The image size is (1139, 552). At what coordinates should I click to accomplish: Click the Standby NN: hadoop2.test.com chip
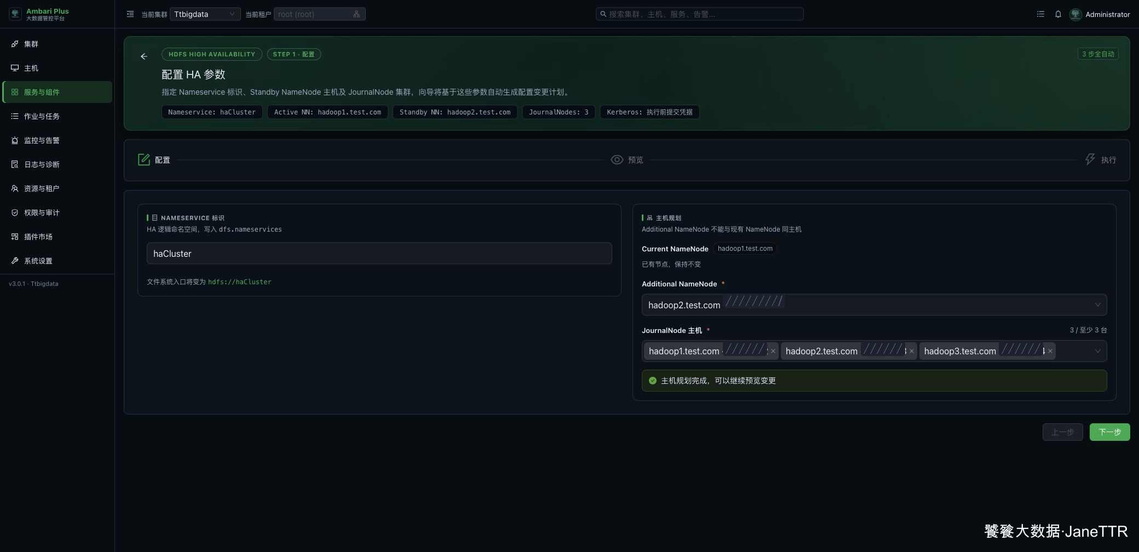[x=455, y=112]
